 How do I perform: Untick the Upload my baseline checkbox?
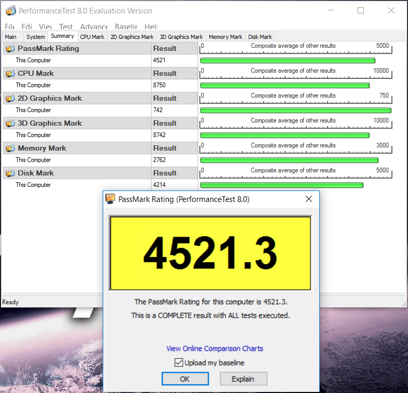[179, 362]
